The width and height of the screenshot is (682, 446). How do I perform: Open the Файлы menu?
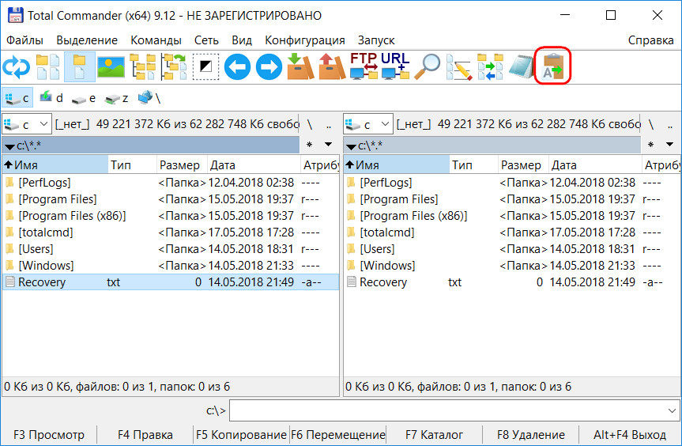coord(24,40)
